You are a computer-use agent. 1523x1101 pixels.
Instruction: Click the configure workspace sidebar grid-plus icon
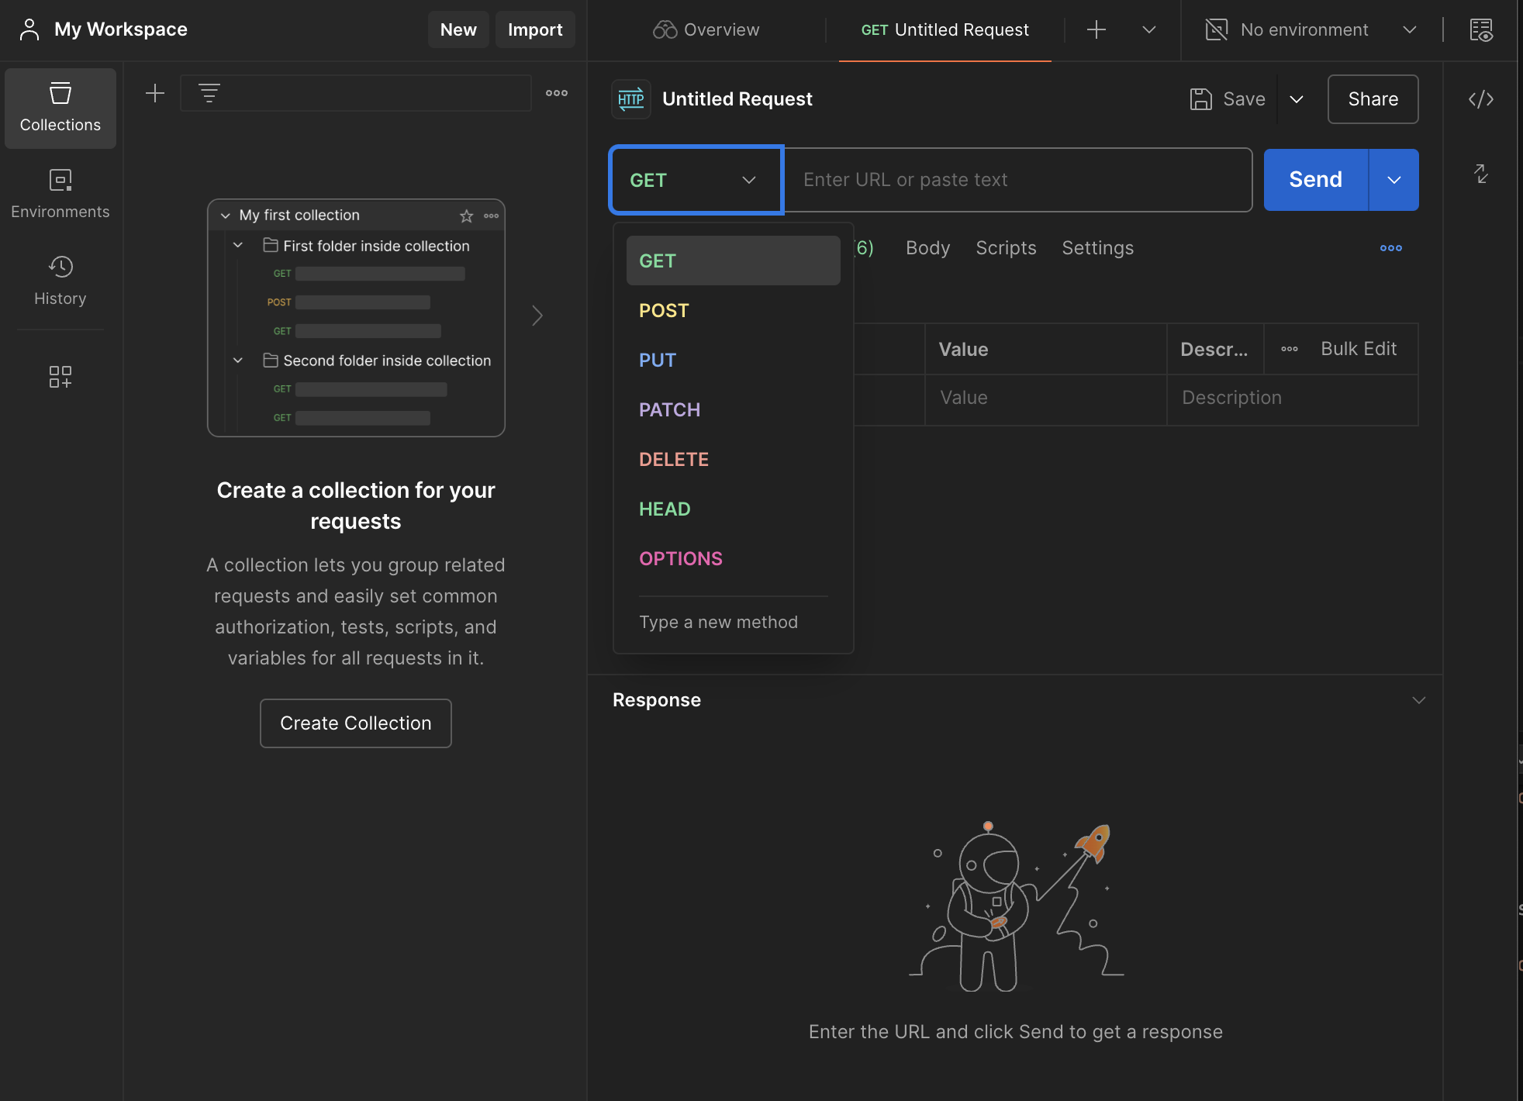60,377
